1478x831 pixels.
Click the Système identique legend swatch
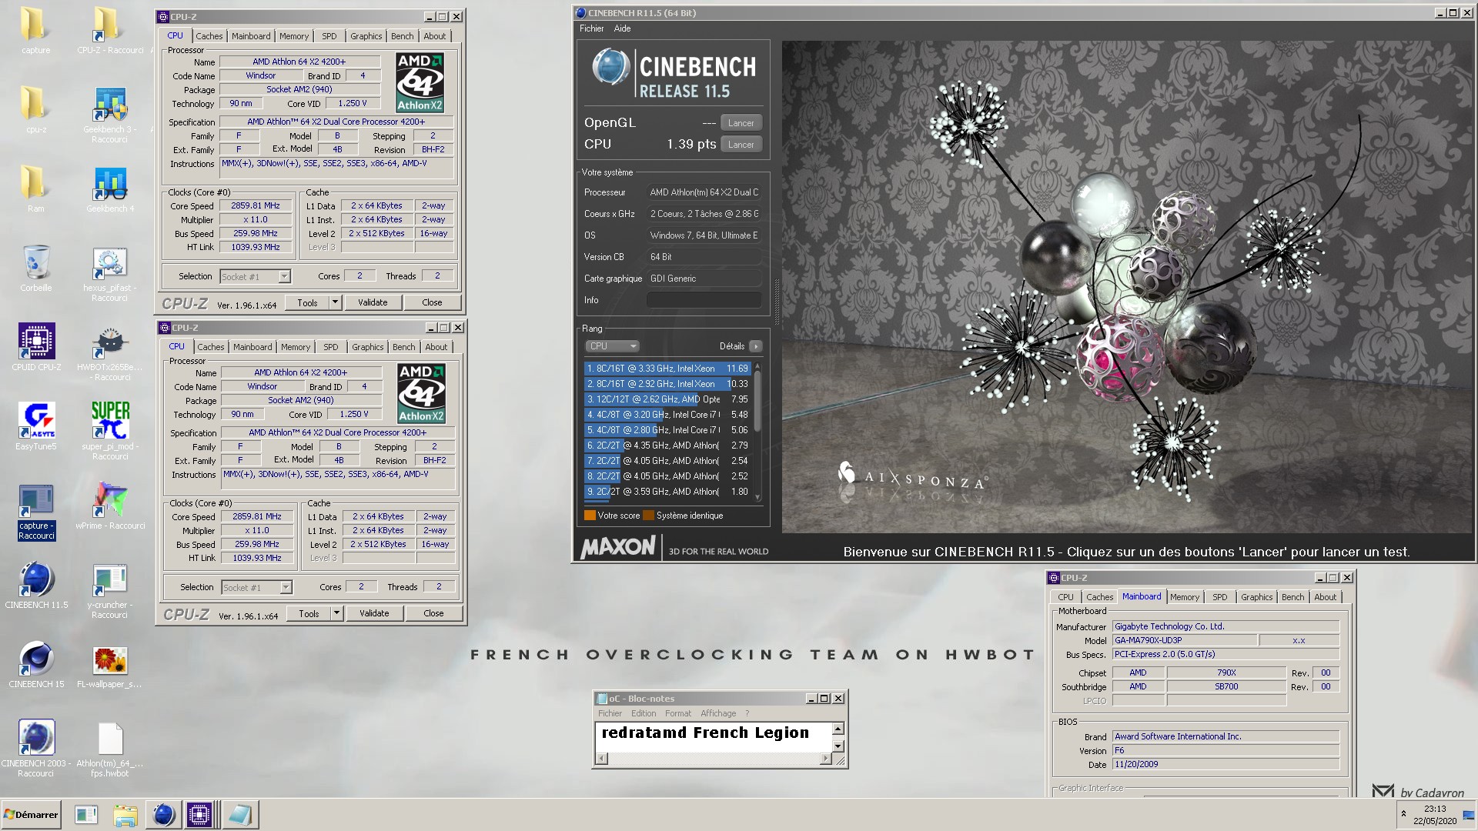coord(648,516)
